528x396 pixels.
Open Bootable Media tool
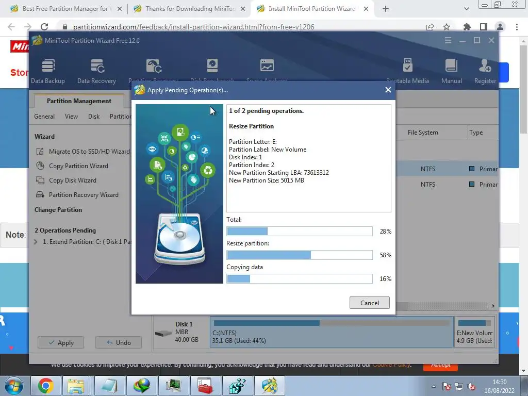pos(407,71)
